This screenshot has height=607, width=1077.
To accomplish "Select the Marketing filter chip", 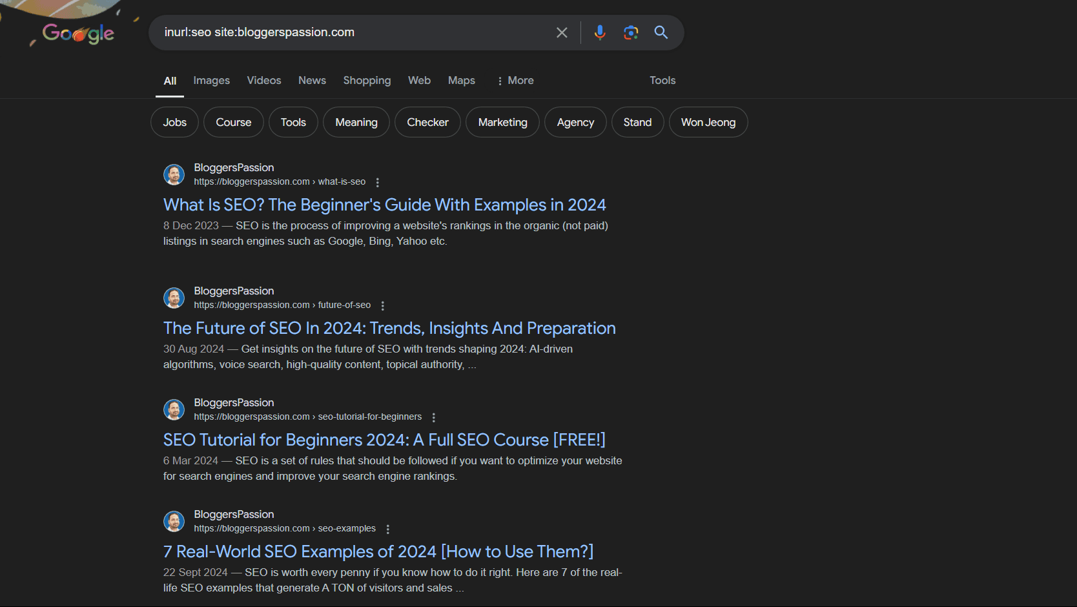I will click(x=502, y=122).
